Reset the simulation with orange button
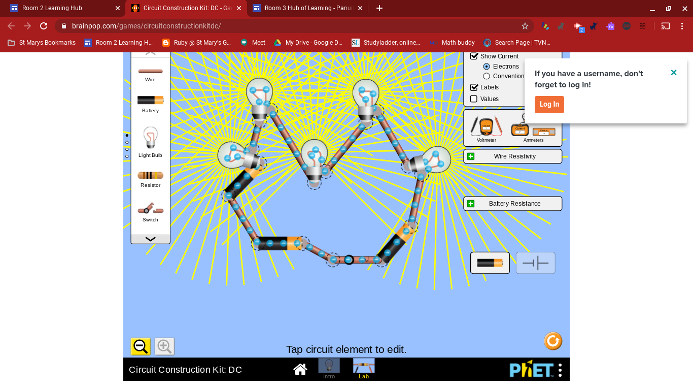The image size is (693, 390). [553, 341]
